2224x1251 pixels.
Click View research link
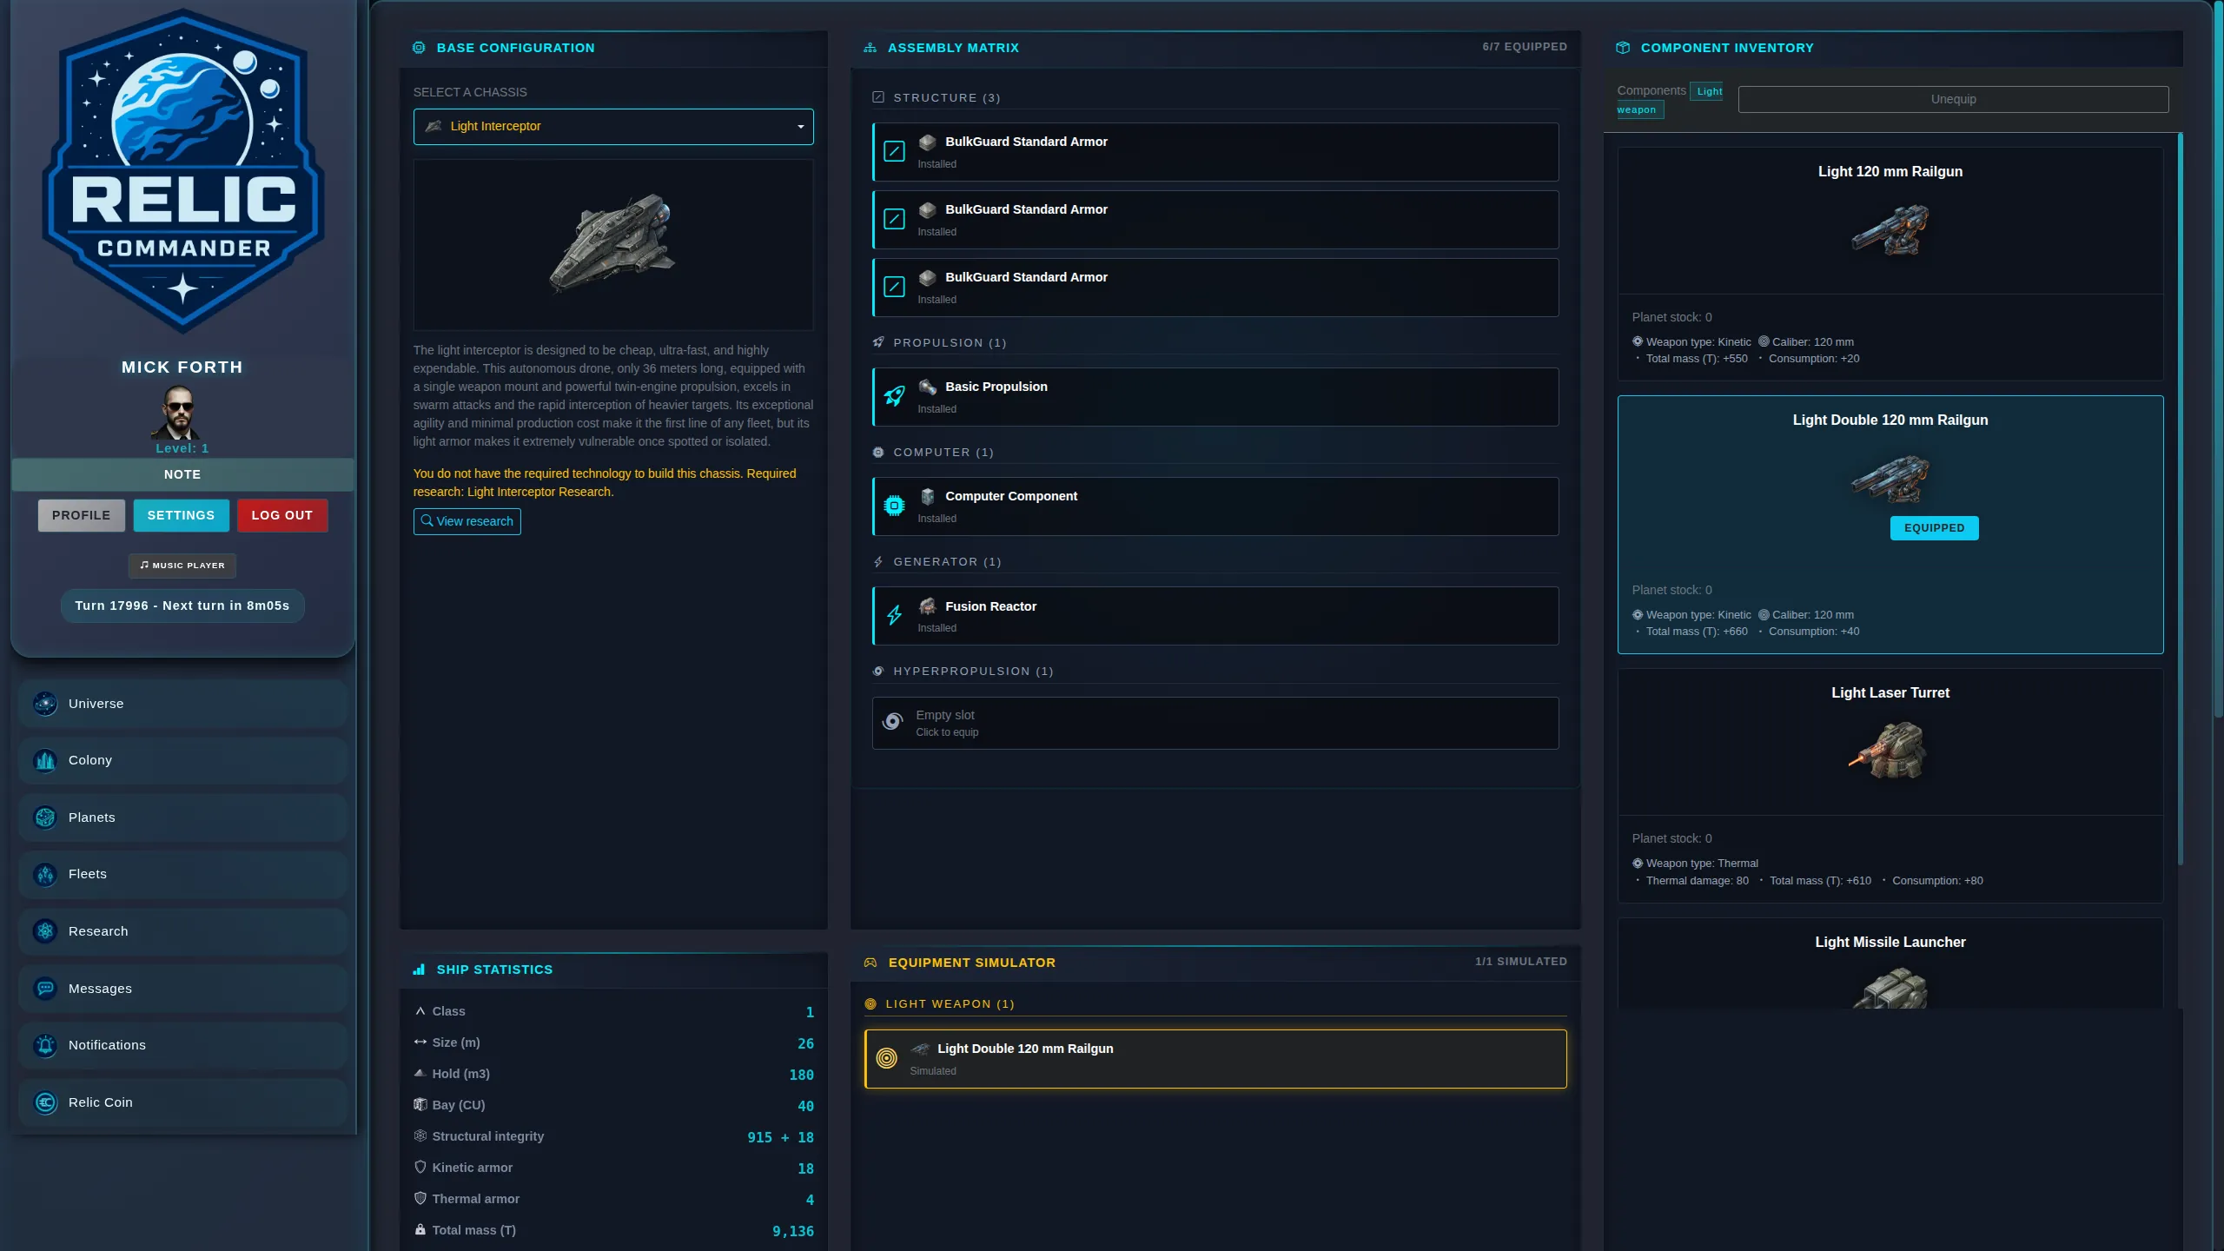[x=467, y=521]
